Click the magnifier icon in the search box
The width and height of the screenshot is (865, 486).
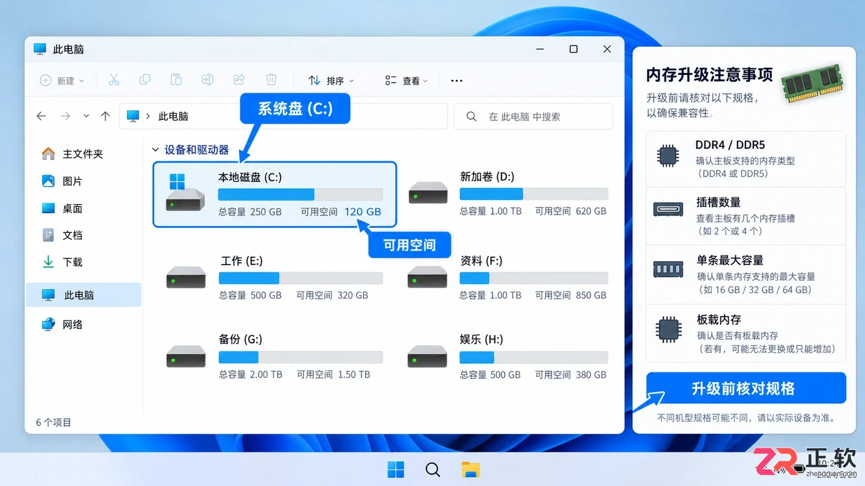coord(472,116)
